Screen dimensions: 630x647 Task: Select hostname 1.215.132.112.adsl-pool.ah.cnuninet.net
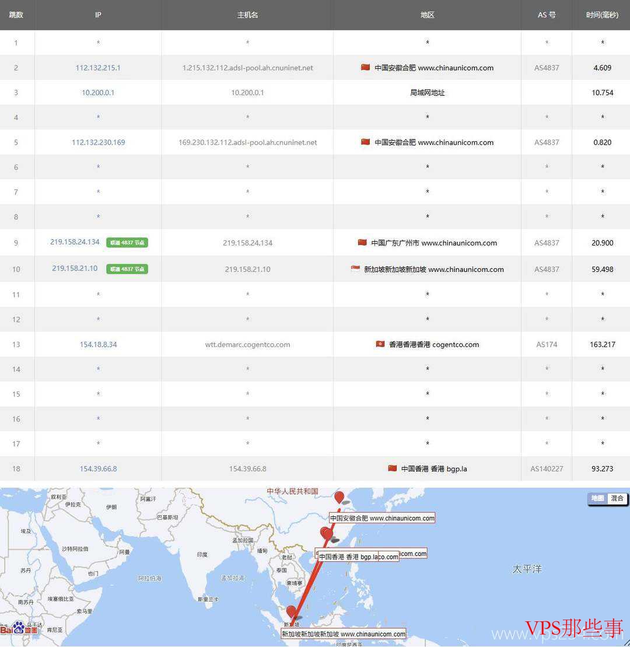[247, 68]
